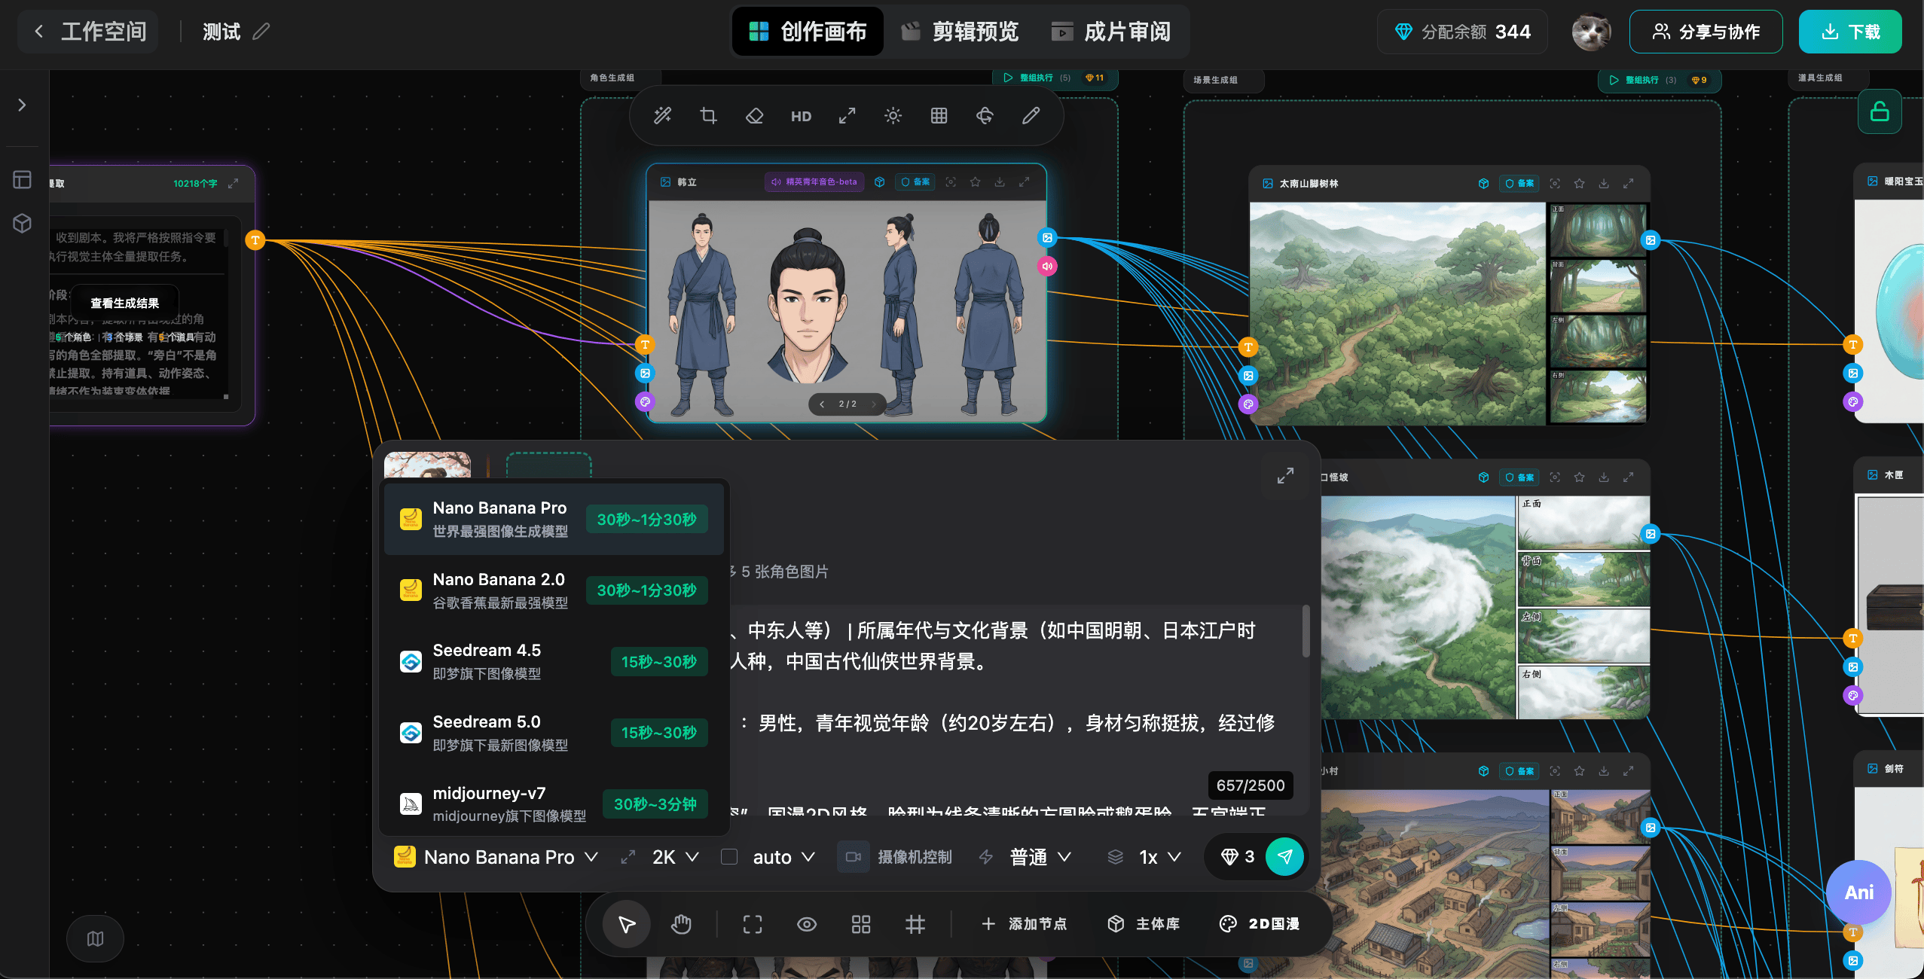Star the 韩立 character card
The height and width of the screenshot is (979, 1924).
[975, 182]
